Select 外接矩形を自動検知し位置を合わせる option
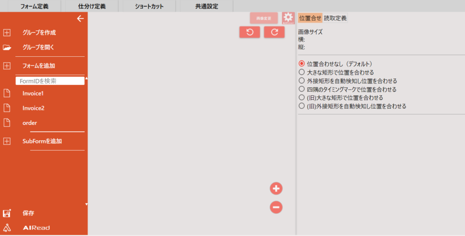 pyautogui.click(x=302, y=81)
